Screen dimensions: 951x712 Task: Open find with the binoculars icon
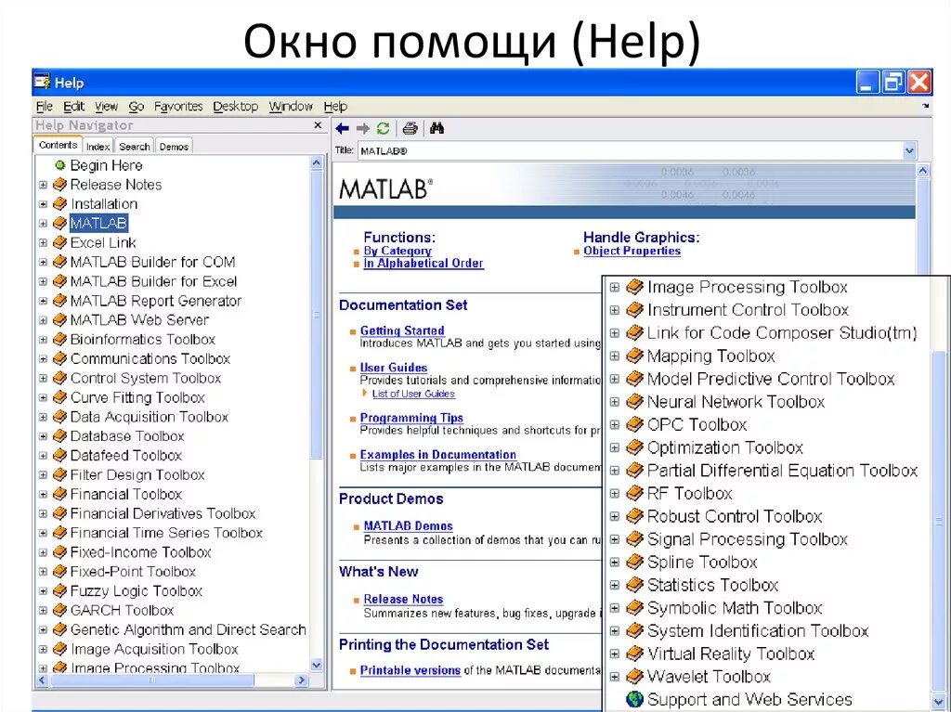coord(436,128)
